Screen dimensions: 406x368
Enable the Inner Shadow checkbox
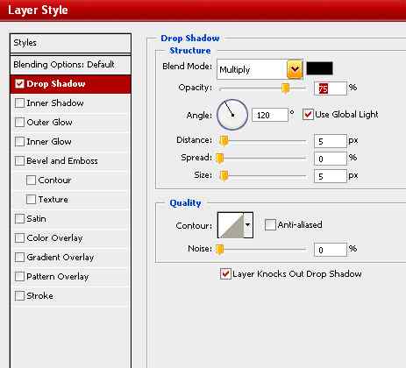(x=19, y=103)
